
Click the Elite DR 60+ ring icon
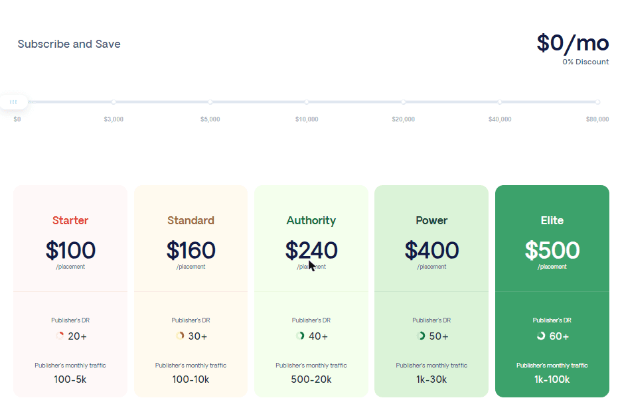coord(541,336)
